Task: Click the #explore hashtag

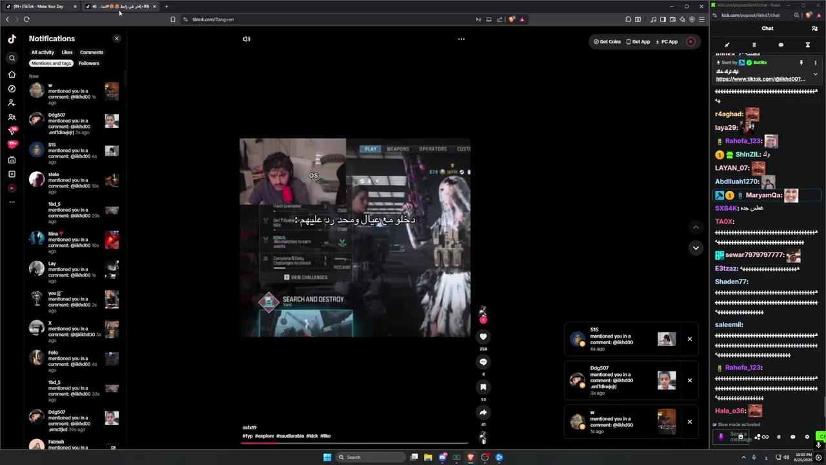Action: [x=265, y=436]
